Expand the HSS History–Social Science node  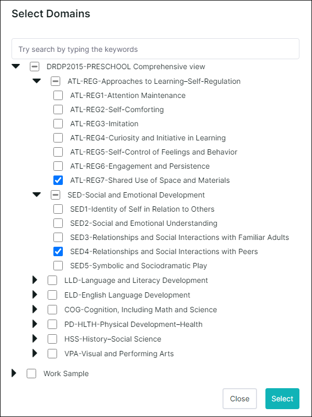(35, 338)
